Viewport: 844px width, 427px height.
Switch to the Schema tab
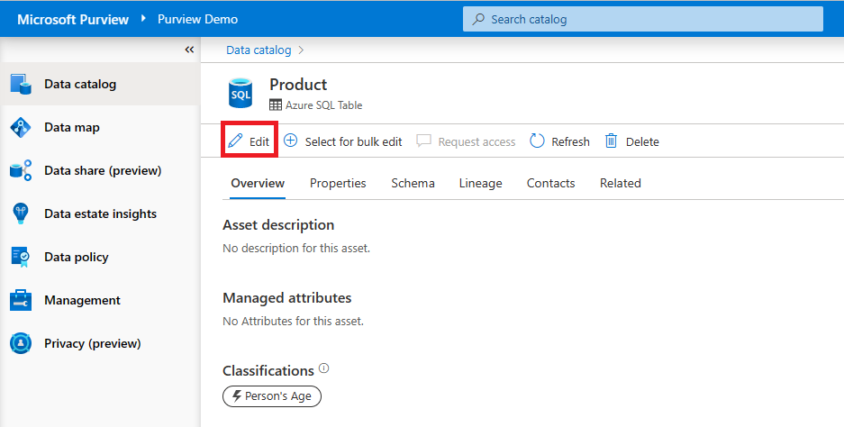[x=413, y=183]
